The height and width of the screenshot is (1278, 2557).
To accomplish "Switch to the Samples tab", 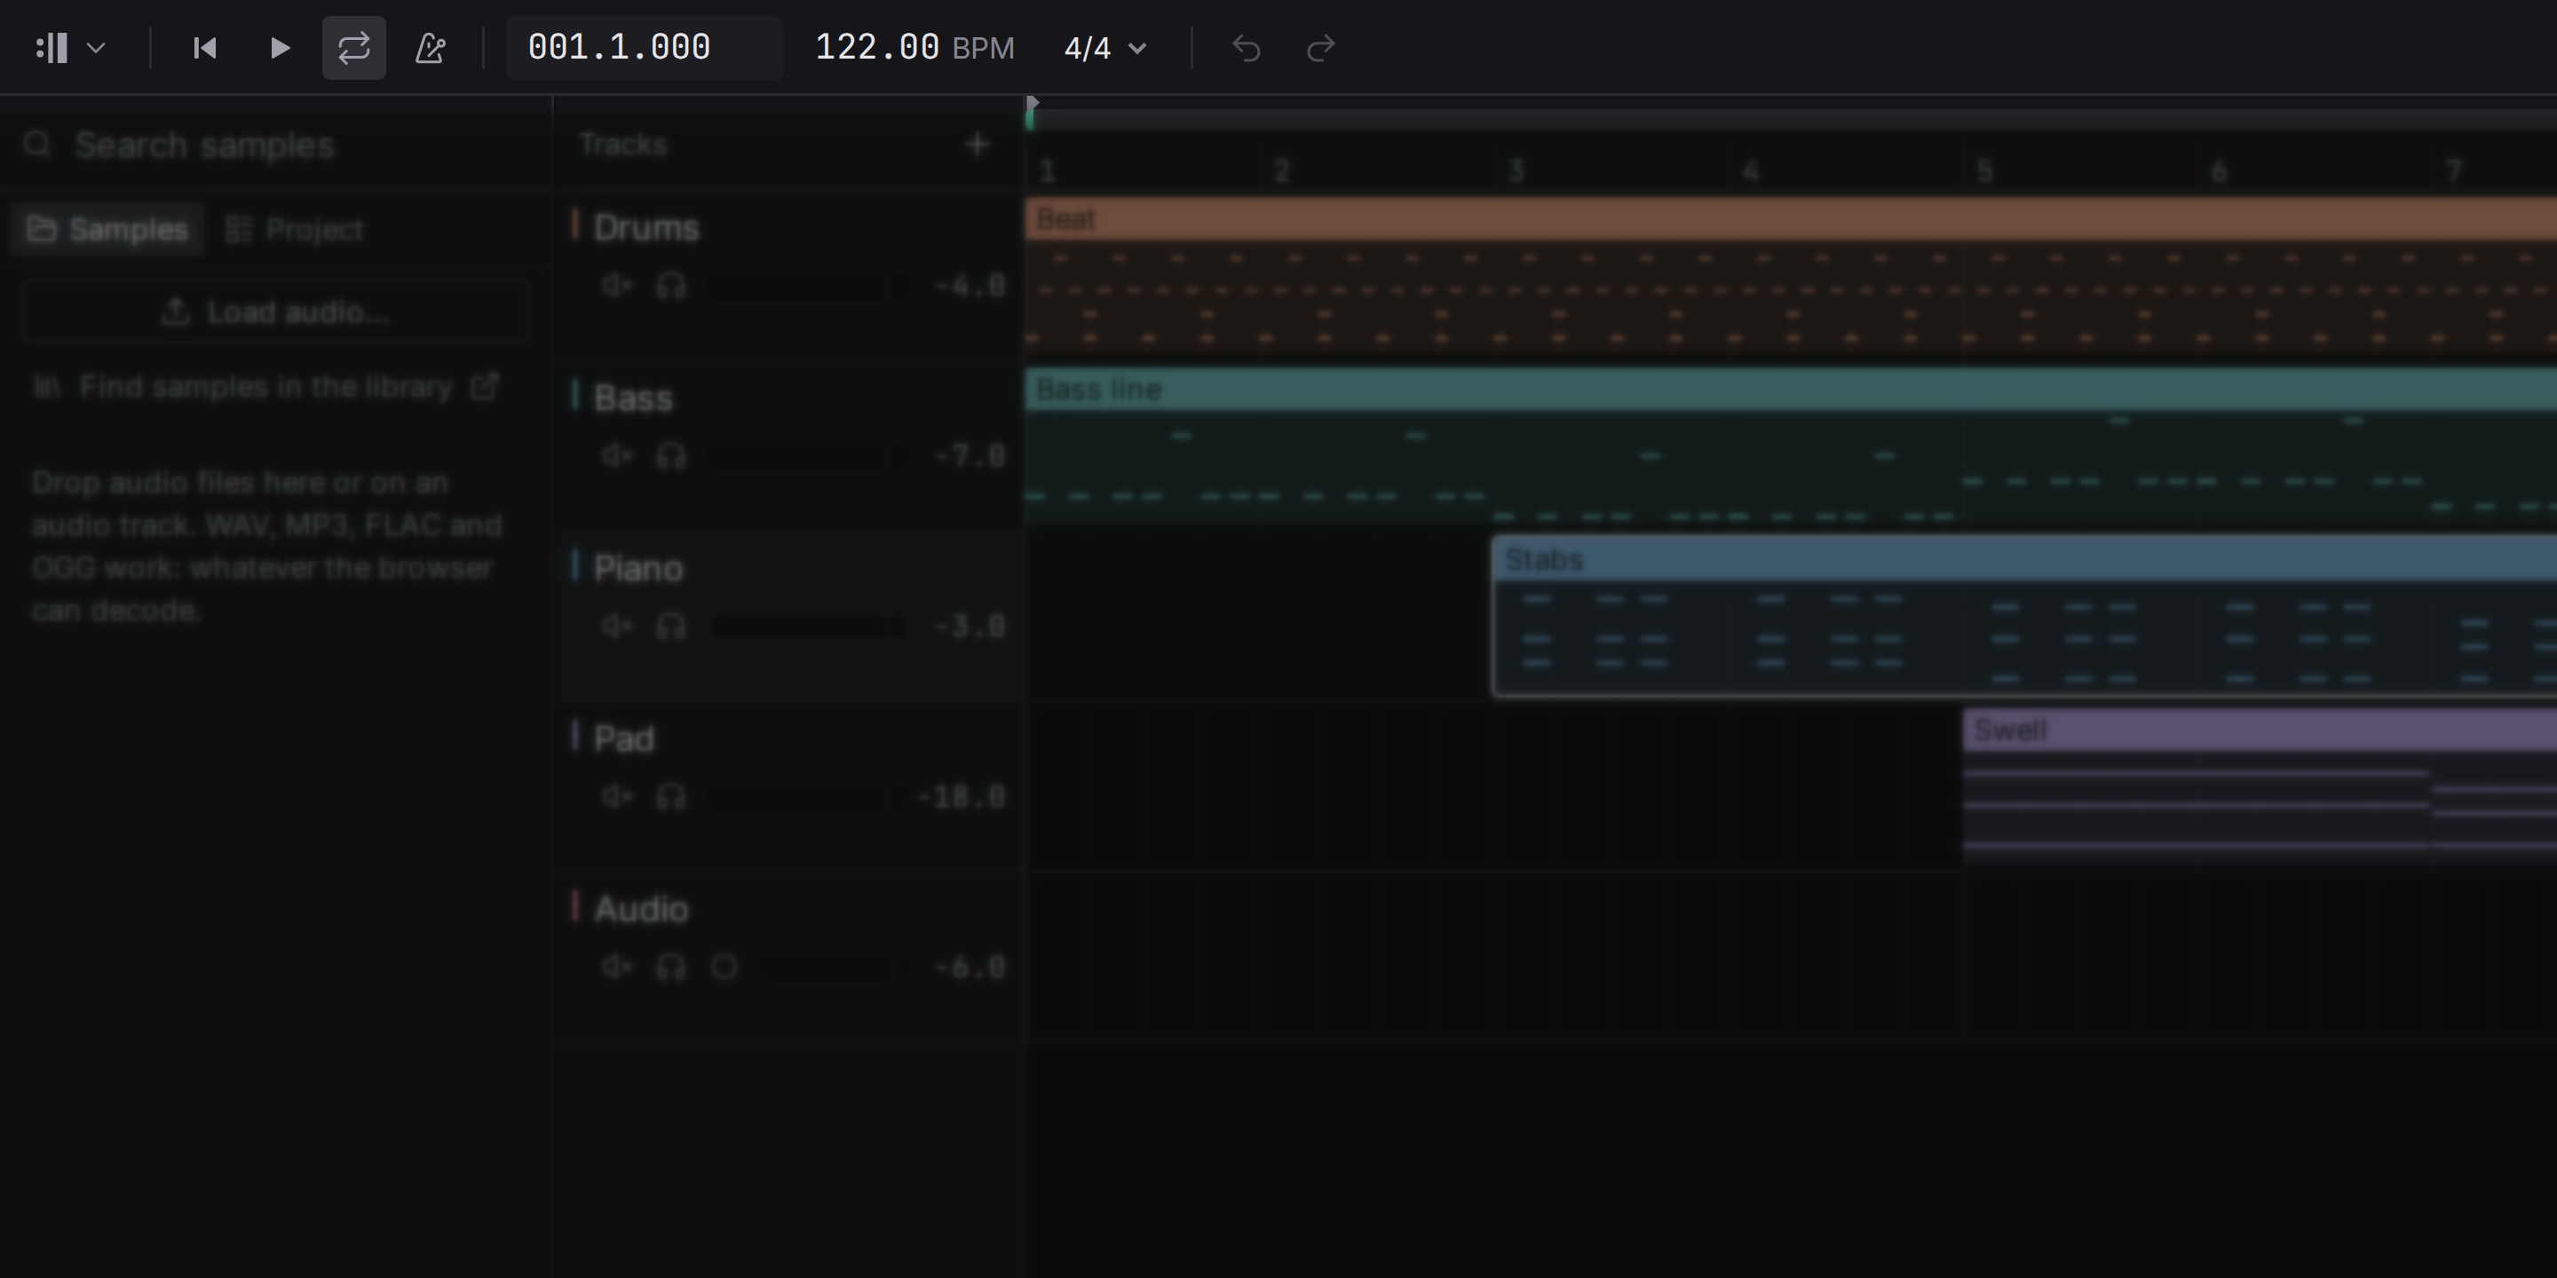I will [x=108, y=229].
